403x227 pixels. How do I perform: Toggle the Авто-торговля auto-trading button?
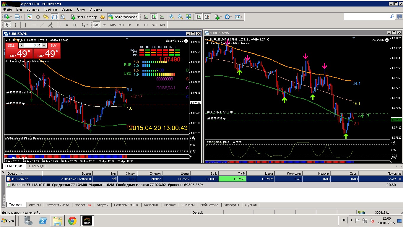tap(123, 17)
